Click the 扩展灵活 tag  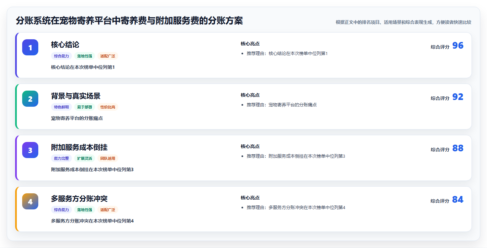tap(85, 159)
